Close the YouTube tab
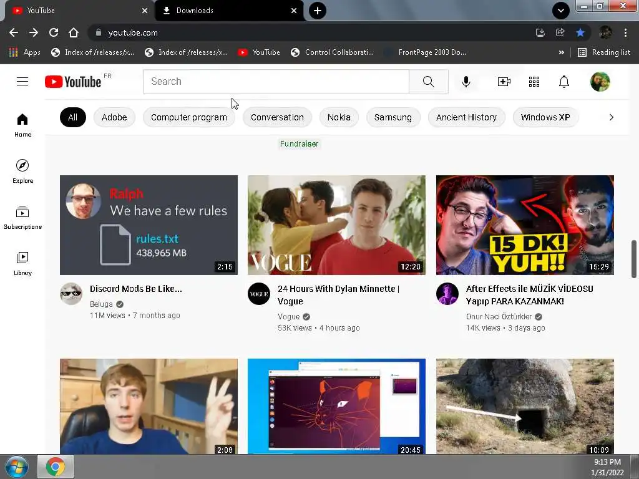639x479 pixels. [x=145, y=11]
